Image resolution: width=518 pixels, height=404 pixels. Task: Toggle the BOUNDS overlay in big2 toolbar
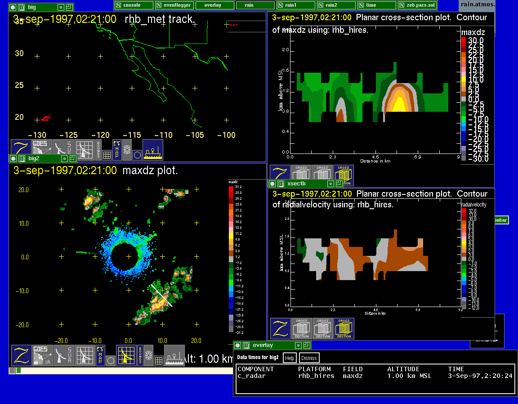tap(140, 355)
